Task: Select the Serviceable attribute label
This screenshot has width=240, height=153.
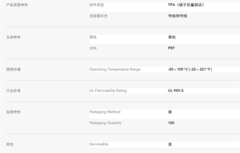Action: pyautogui.click(x=99, y=144)
